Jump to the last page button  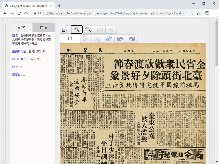[97, 39]
